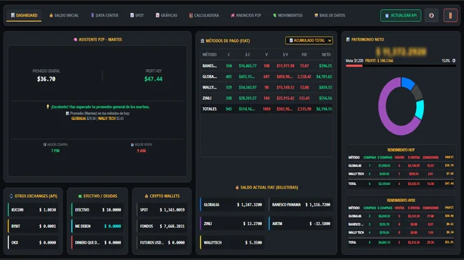Viewport: 464px width, 260px height.
Task: Click the WALLY... row in payment methods table
Action: pyautogui.click(x=266, y=87)
